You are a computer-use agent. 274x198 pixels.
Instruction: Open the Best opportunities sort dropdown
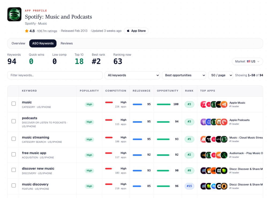point(184,75)
